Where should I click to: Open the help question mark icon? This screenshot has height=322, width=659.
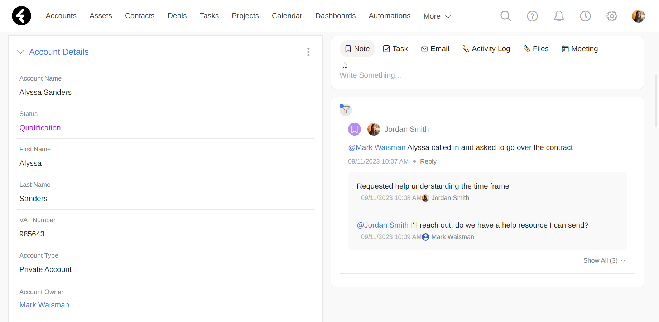click(532, 16)
